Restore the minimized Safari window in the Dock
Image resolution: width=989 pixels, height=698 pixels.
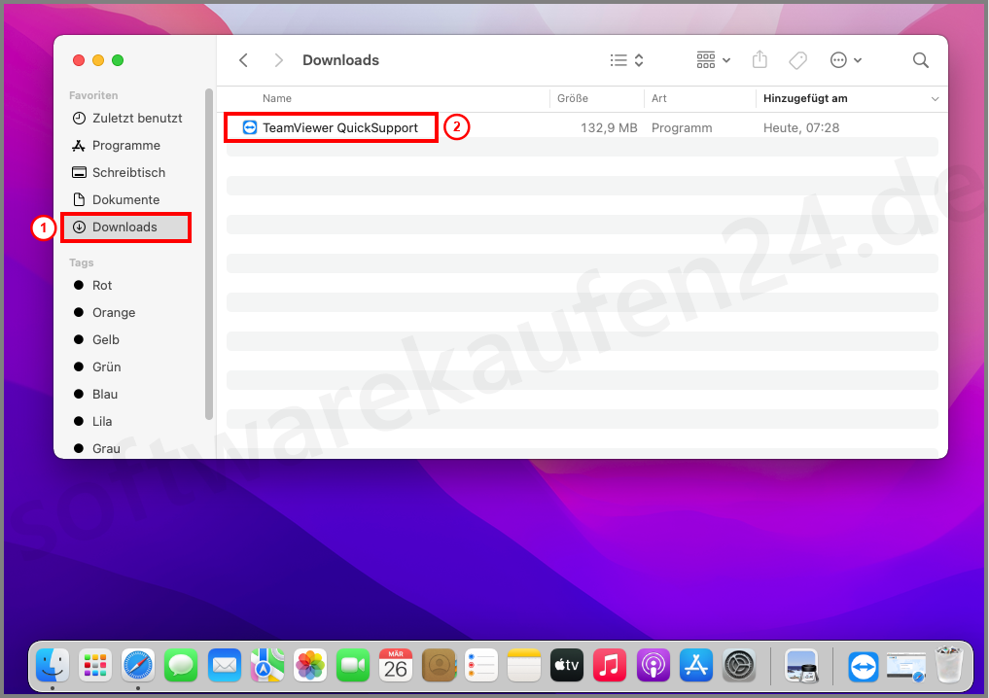(905, 667)
